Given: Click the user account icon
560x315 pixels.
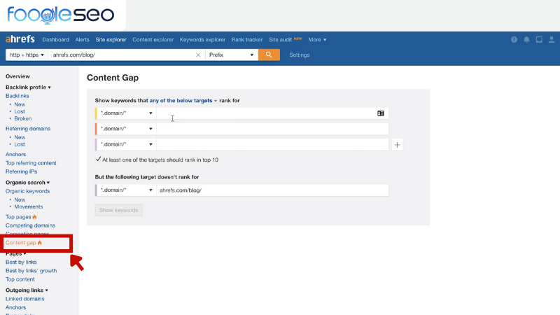Looking at the screenshot, I should (551, 40).
